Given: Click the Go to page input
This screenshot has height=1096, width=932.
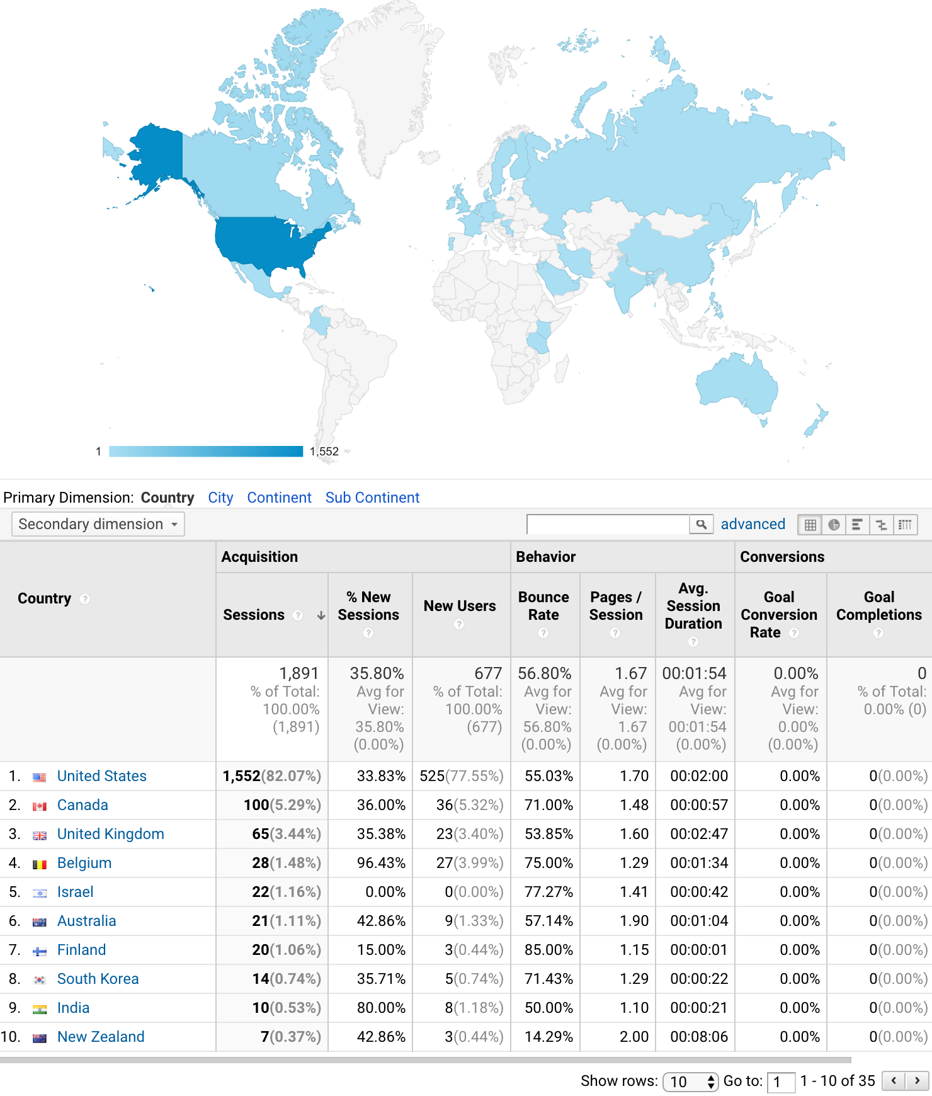Looking at the screenshot, I should coord(781,1082).
